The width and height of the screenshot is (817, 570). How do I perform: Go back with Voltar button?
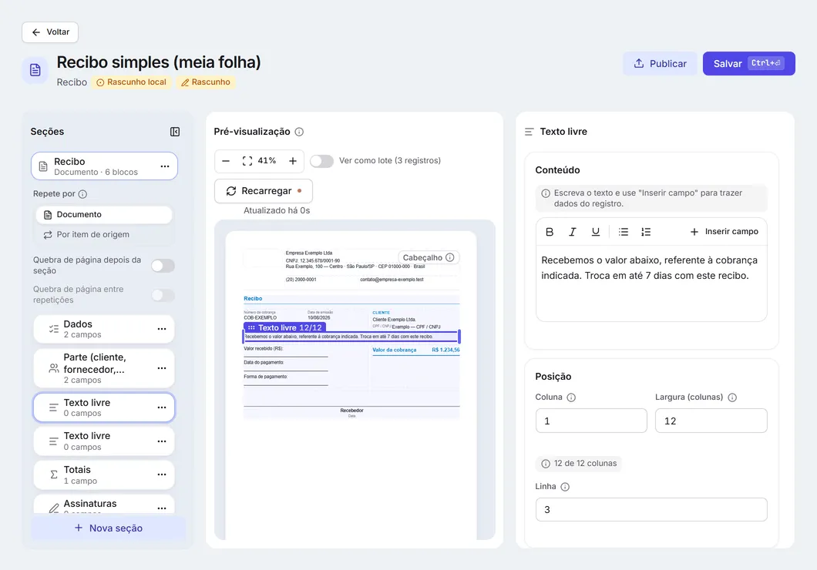(x=50, y=32)
